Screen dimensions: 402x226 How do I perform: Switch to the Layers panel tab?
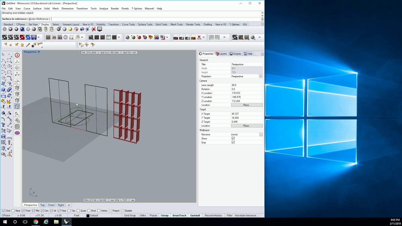click(221, 54)
